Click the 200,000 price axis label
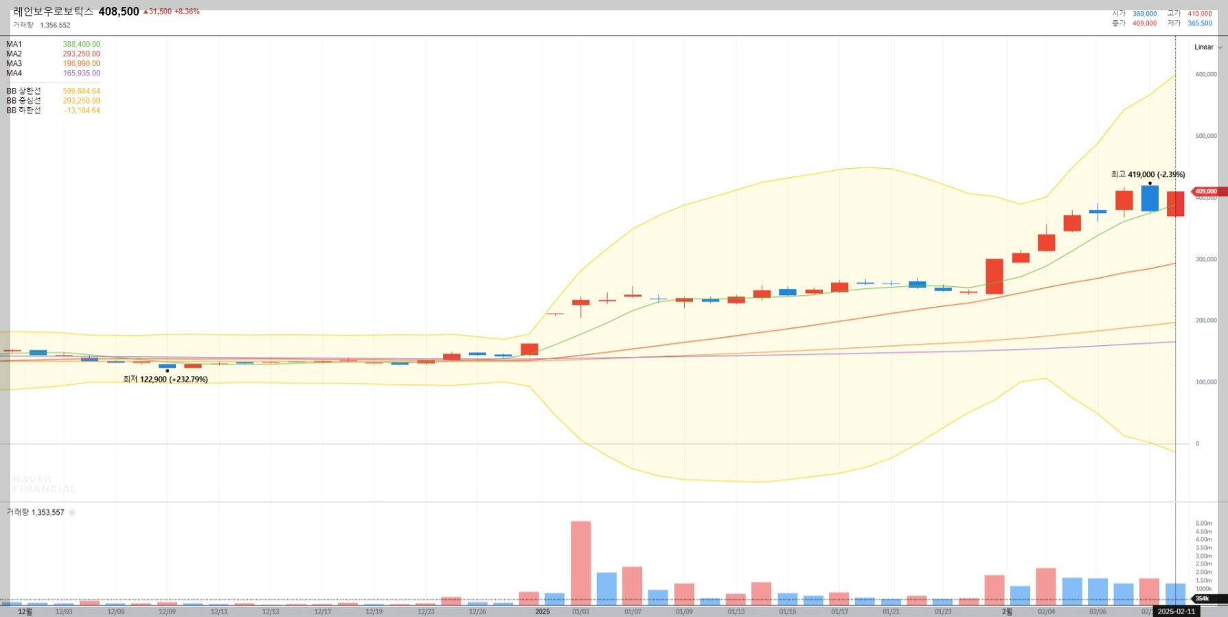 point(1206,321)
